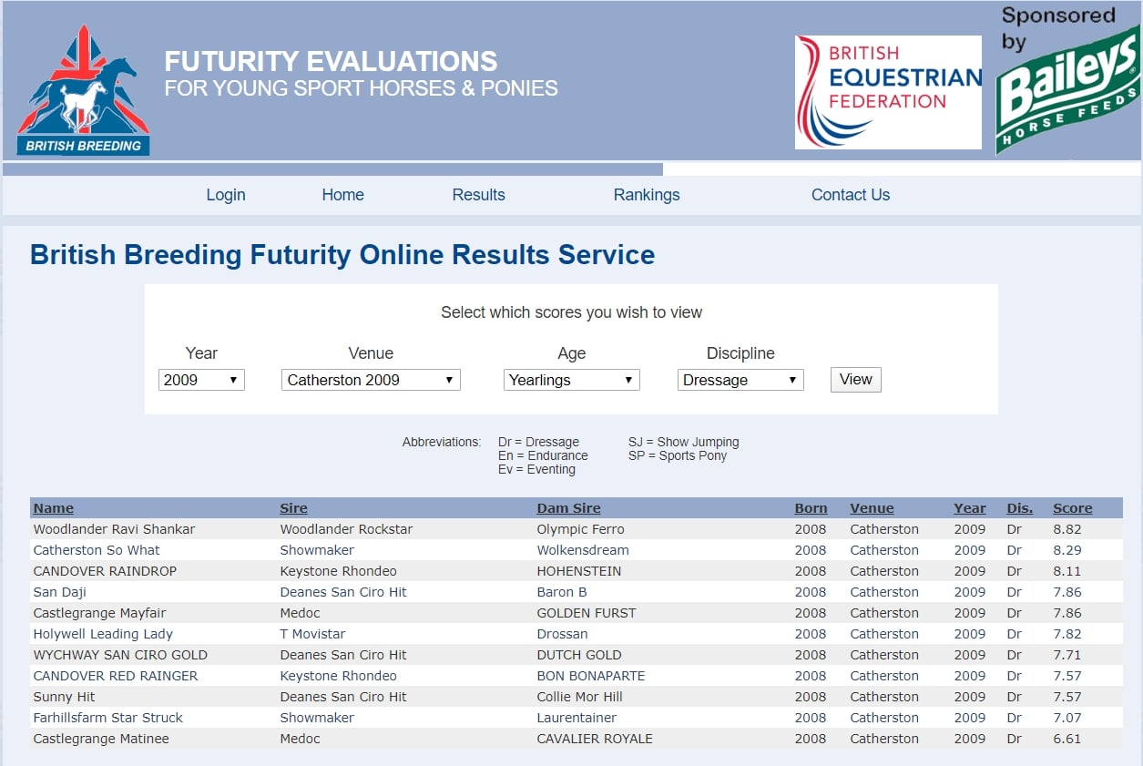Click Castlegrange Matinee name
The image size is (1143, 766).
[x=101, y=739]
